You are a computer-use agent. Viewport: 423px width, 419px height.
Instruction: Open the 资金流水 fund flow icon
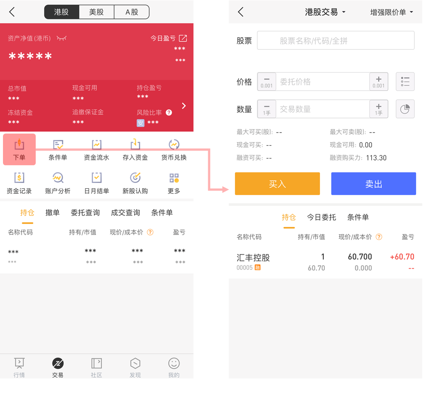(96, 149)
